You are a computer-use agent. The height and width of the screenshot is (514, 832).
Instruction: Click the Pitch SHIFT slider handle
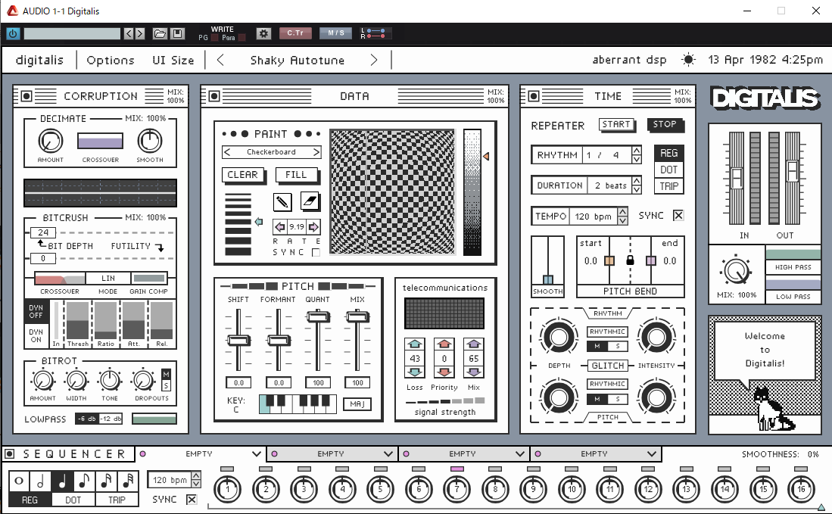tap(238, 341)
